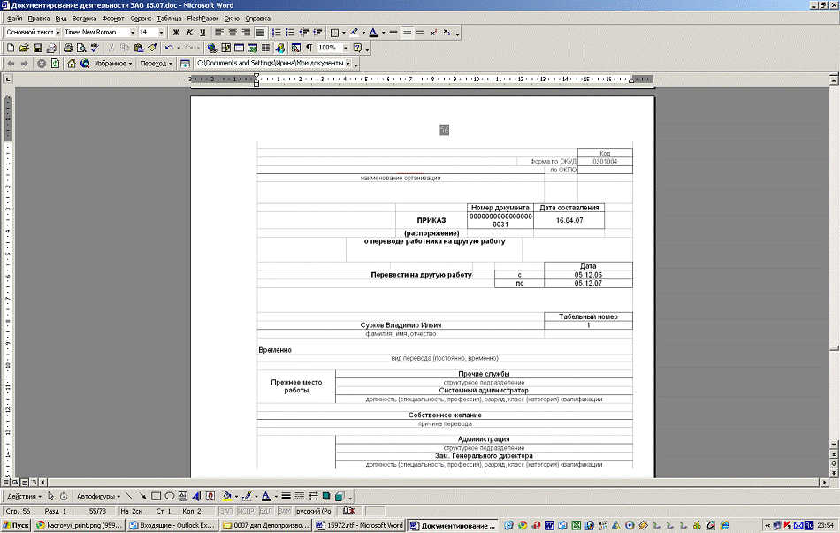Click the Автофигуры button in drawing toolbar
Viewport: 840px width, 533px height.
(96, 496)
